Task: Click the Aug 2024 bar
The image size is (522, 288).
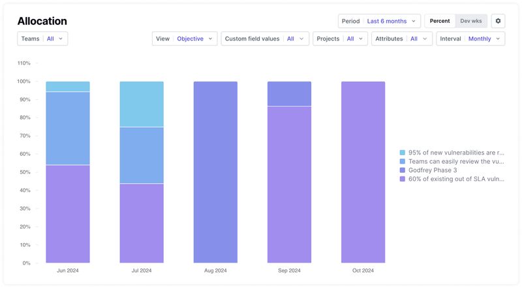Action: (x=215, y=173)
